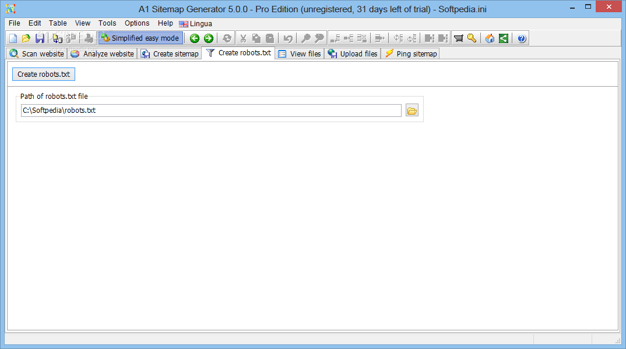This screenshot has width=626, height=349.
Task: Open the View menu
Action: 83,23
